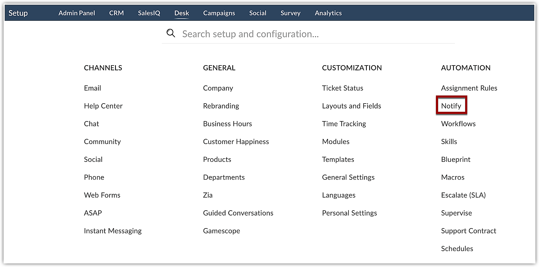Open Personal Settings
Screen dimensions: 539x267
pos(349,213)
